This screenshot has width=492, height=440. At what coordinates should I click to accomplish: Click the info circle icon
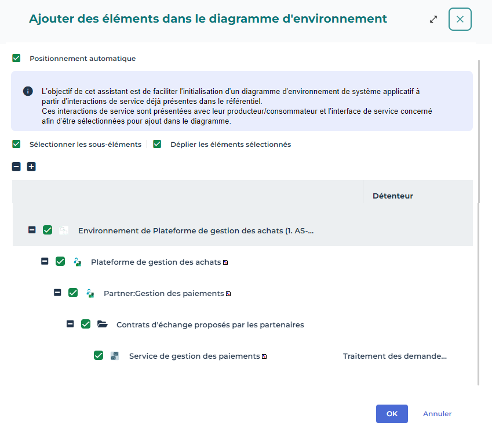27,91
